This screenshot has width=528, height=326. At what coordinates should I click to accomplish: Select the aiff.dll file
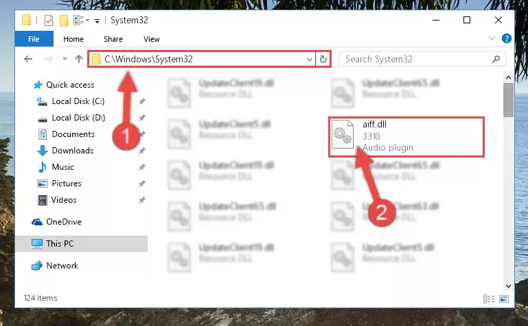click(406, 137)
